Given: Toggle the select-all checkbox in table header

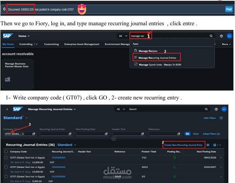Looking at the screenshot, I should [x=6, y=152].
